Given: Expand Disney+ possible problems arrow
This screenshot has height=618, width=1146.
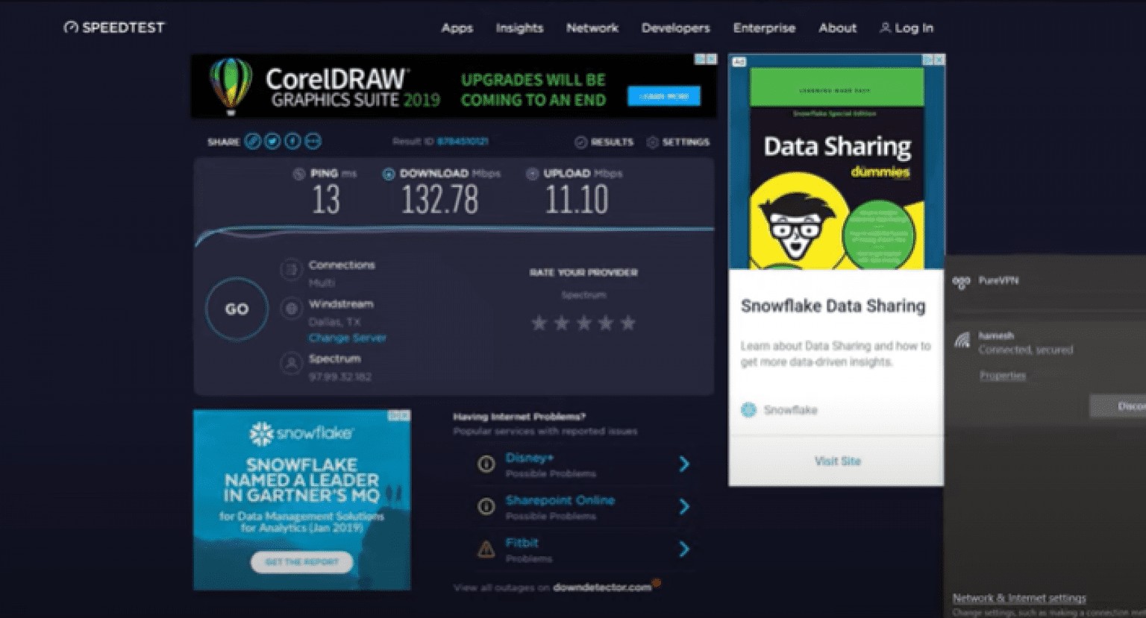Looking at the screenshot, I should (x=684, y=464).
